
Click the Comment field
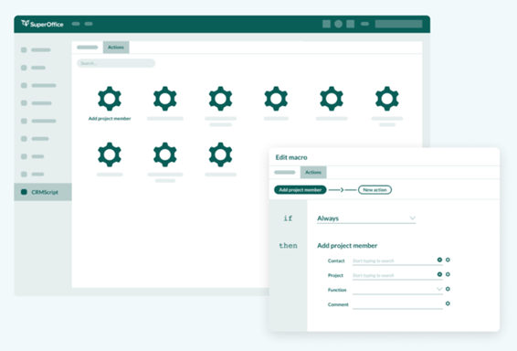coord(397,304)
